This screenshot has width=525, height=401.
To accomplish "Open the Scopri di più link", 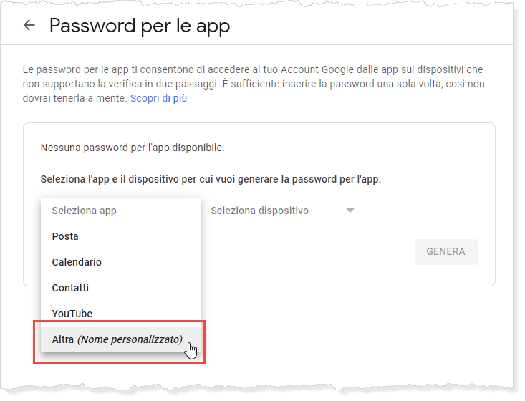I will point(158,98).
